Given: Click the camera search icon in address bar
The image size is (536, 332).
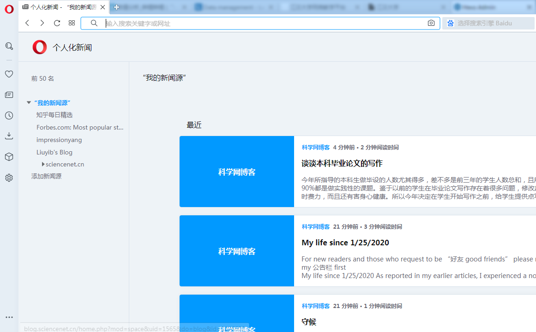Looking at the screenshot, I should coord(431,23).
